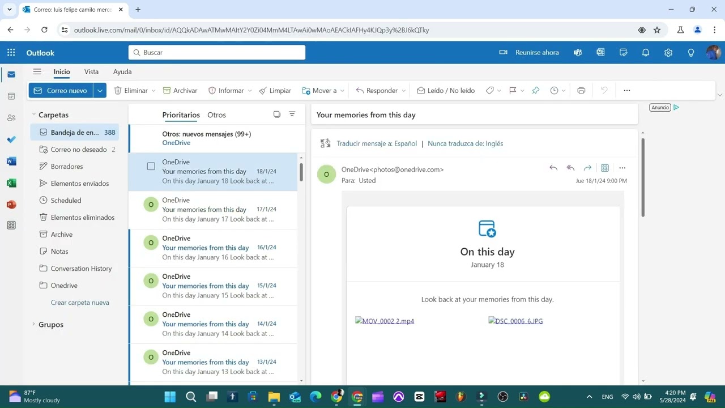Open Borradores folder
This screenshot has height=408, width=725.
[75, 167]
